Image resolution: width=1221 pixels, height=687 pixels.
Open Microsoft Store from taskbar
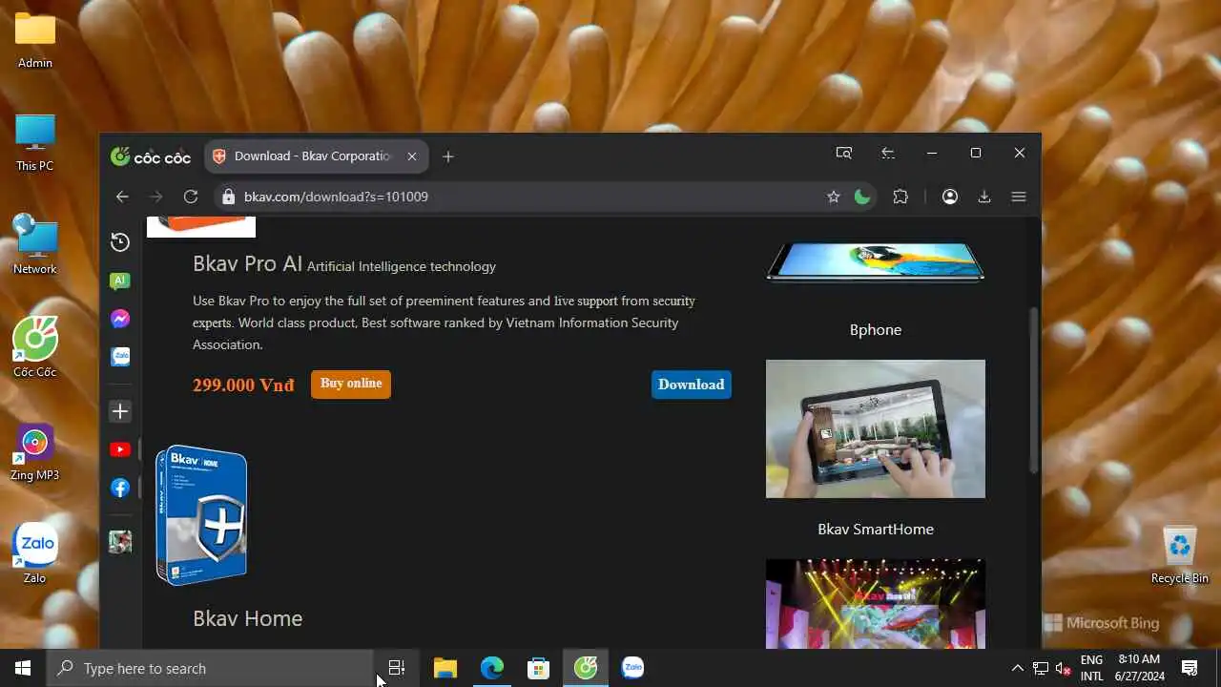[539, 668]
